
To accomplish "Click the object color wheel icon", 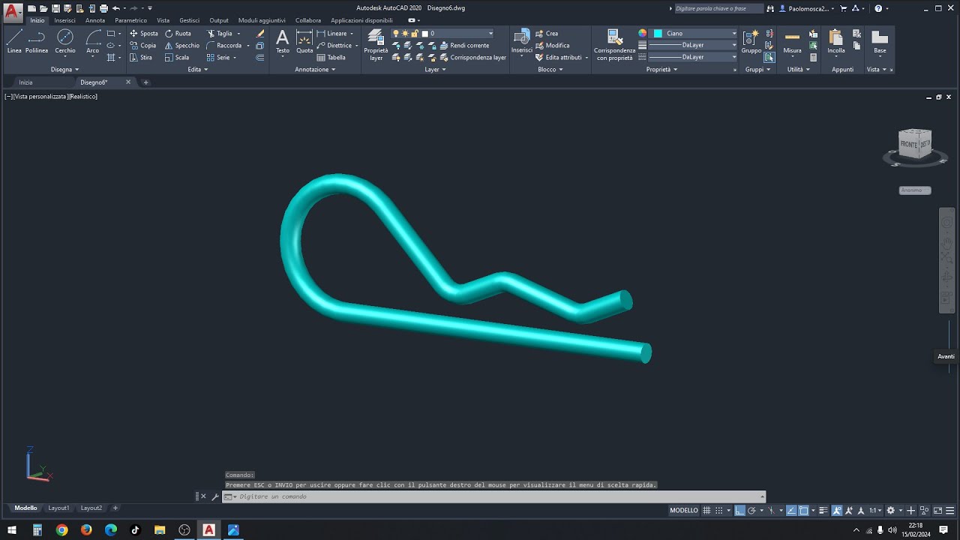I will 642,34.
